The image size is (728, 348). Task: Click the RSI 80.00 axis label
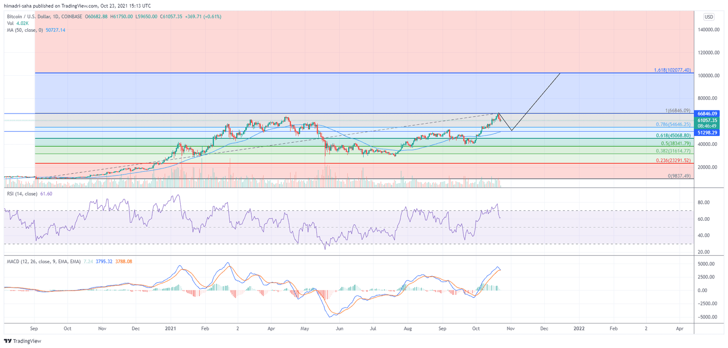click(703, 203)
